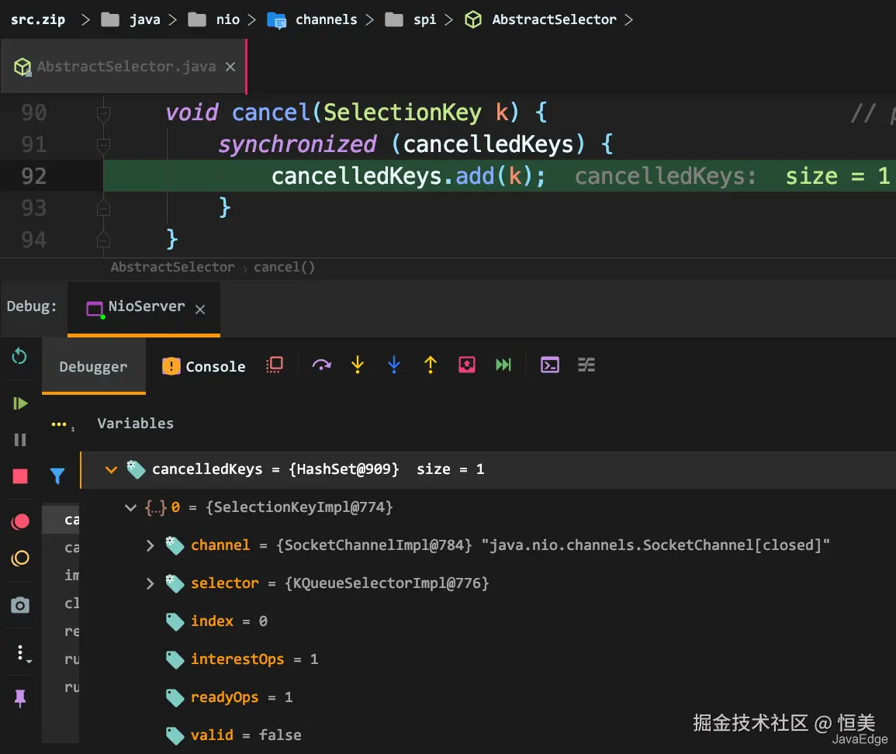Click the gutter fold marker on line 90
Image resolution: width=896 pixels, height=754 pixels.
click(102, 114)
